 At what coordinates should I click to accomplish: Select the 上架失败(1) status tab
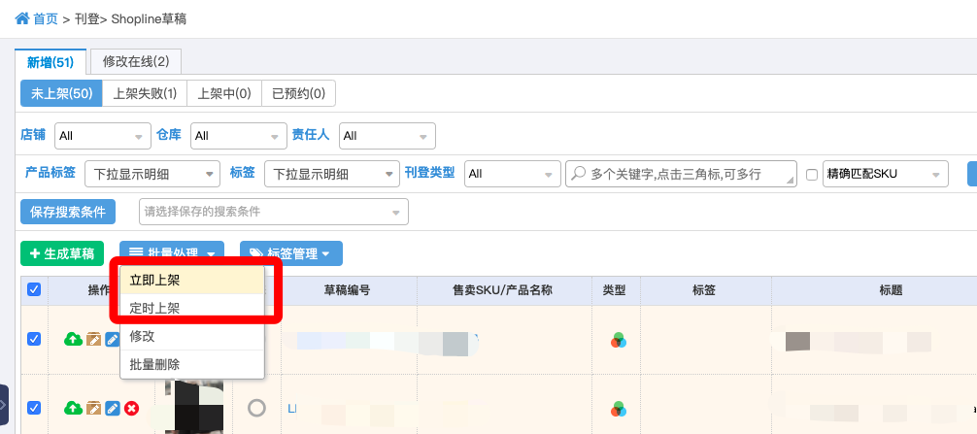click(x=145, y=93)
